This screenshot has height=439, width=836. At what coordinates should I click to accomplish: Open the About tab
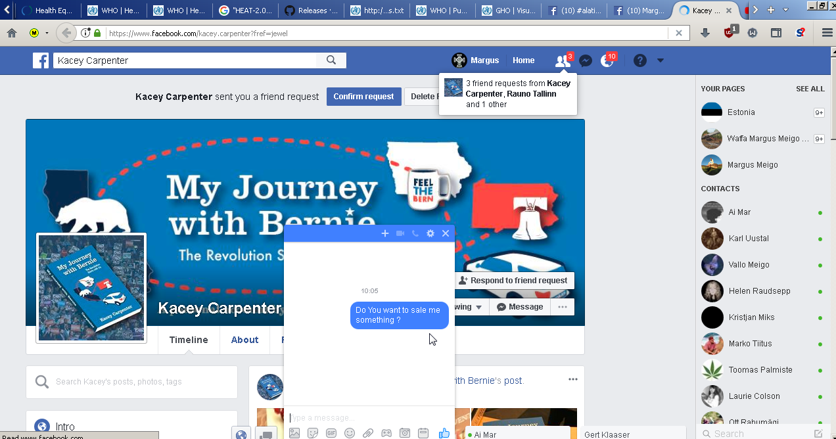click(x=244, y=340)
